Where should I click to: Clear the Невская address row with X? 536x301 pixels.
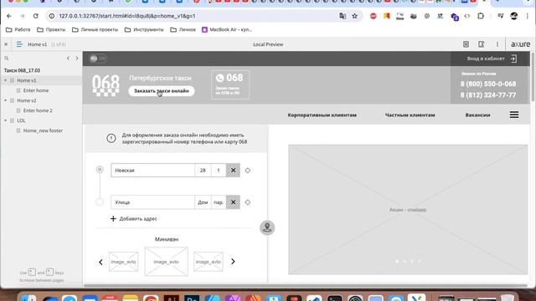[233, 171]
